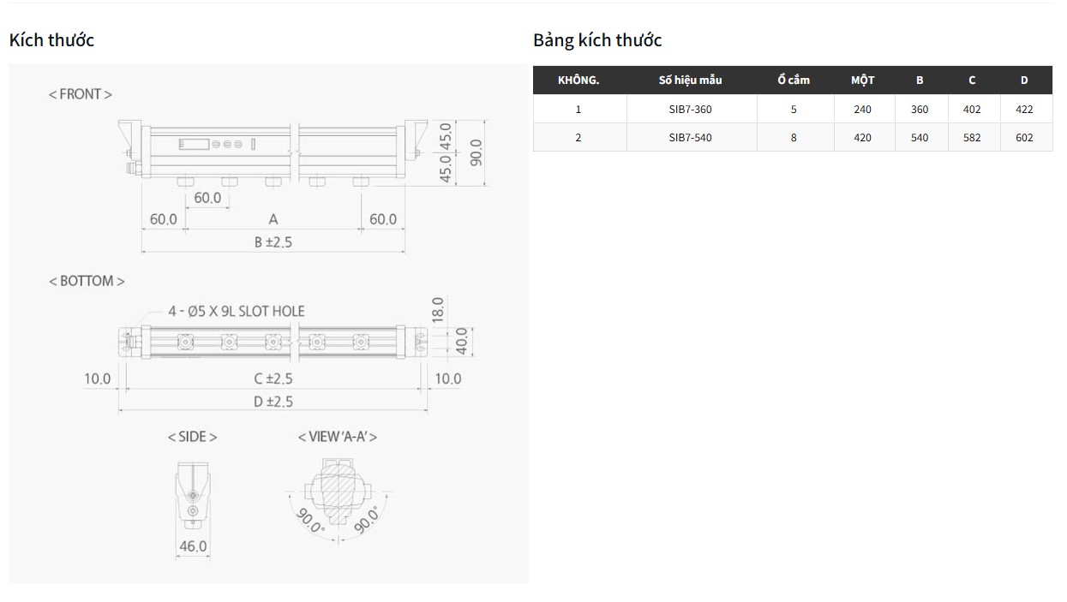Click the MỘT column header
1067x602 pixels.
(x=863, y=80)
